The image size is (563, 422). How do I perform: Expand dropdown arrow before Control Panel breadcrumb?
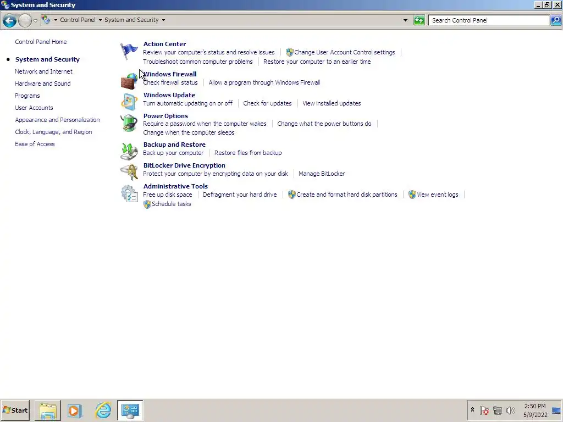tap(56, 20)
